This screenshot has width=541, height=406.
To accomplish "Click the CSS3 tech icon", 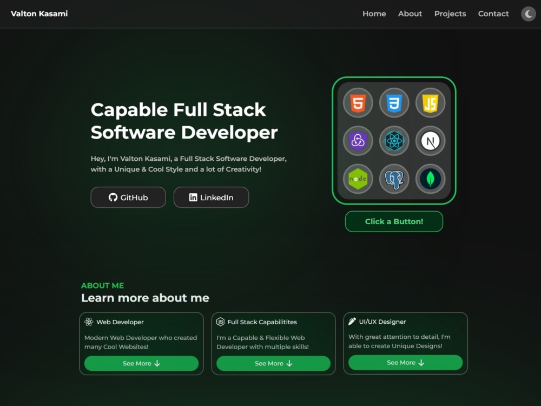I will tap(394, 103).
